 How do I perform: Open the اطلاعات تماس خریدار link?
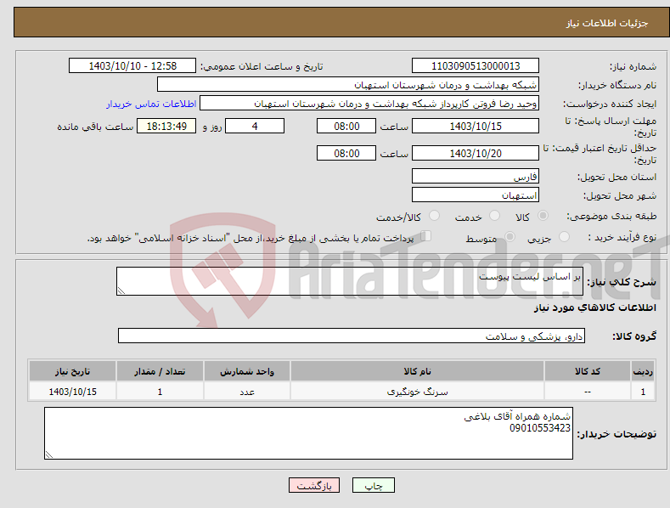pyautogui.click(x=151, y=104)
